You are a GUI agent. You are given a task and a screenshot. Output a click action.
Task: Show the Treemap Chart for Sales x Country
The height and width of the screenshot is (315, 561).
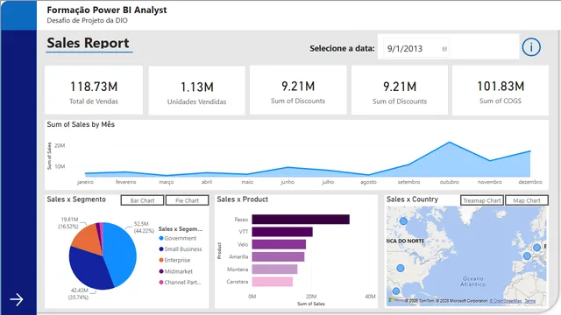point(482,200)
